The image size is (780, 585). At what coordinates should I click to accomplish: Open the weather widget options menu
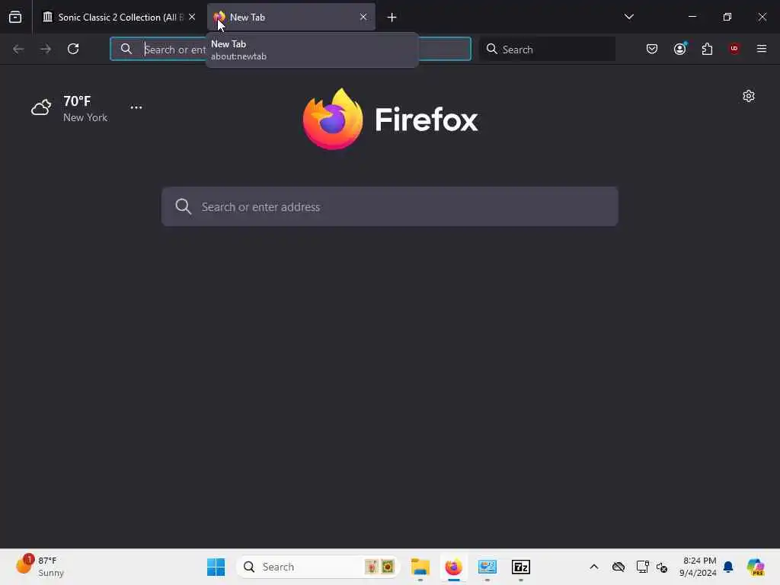[136, 107]
